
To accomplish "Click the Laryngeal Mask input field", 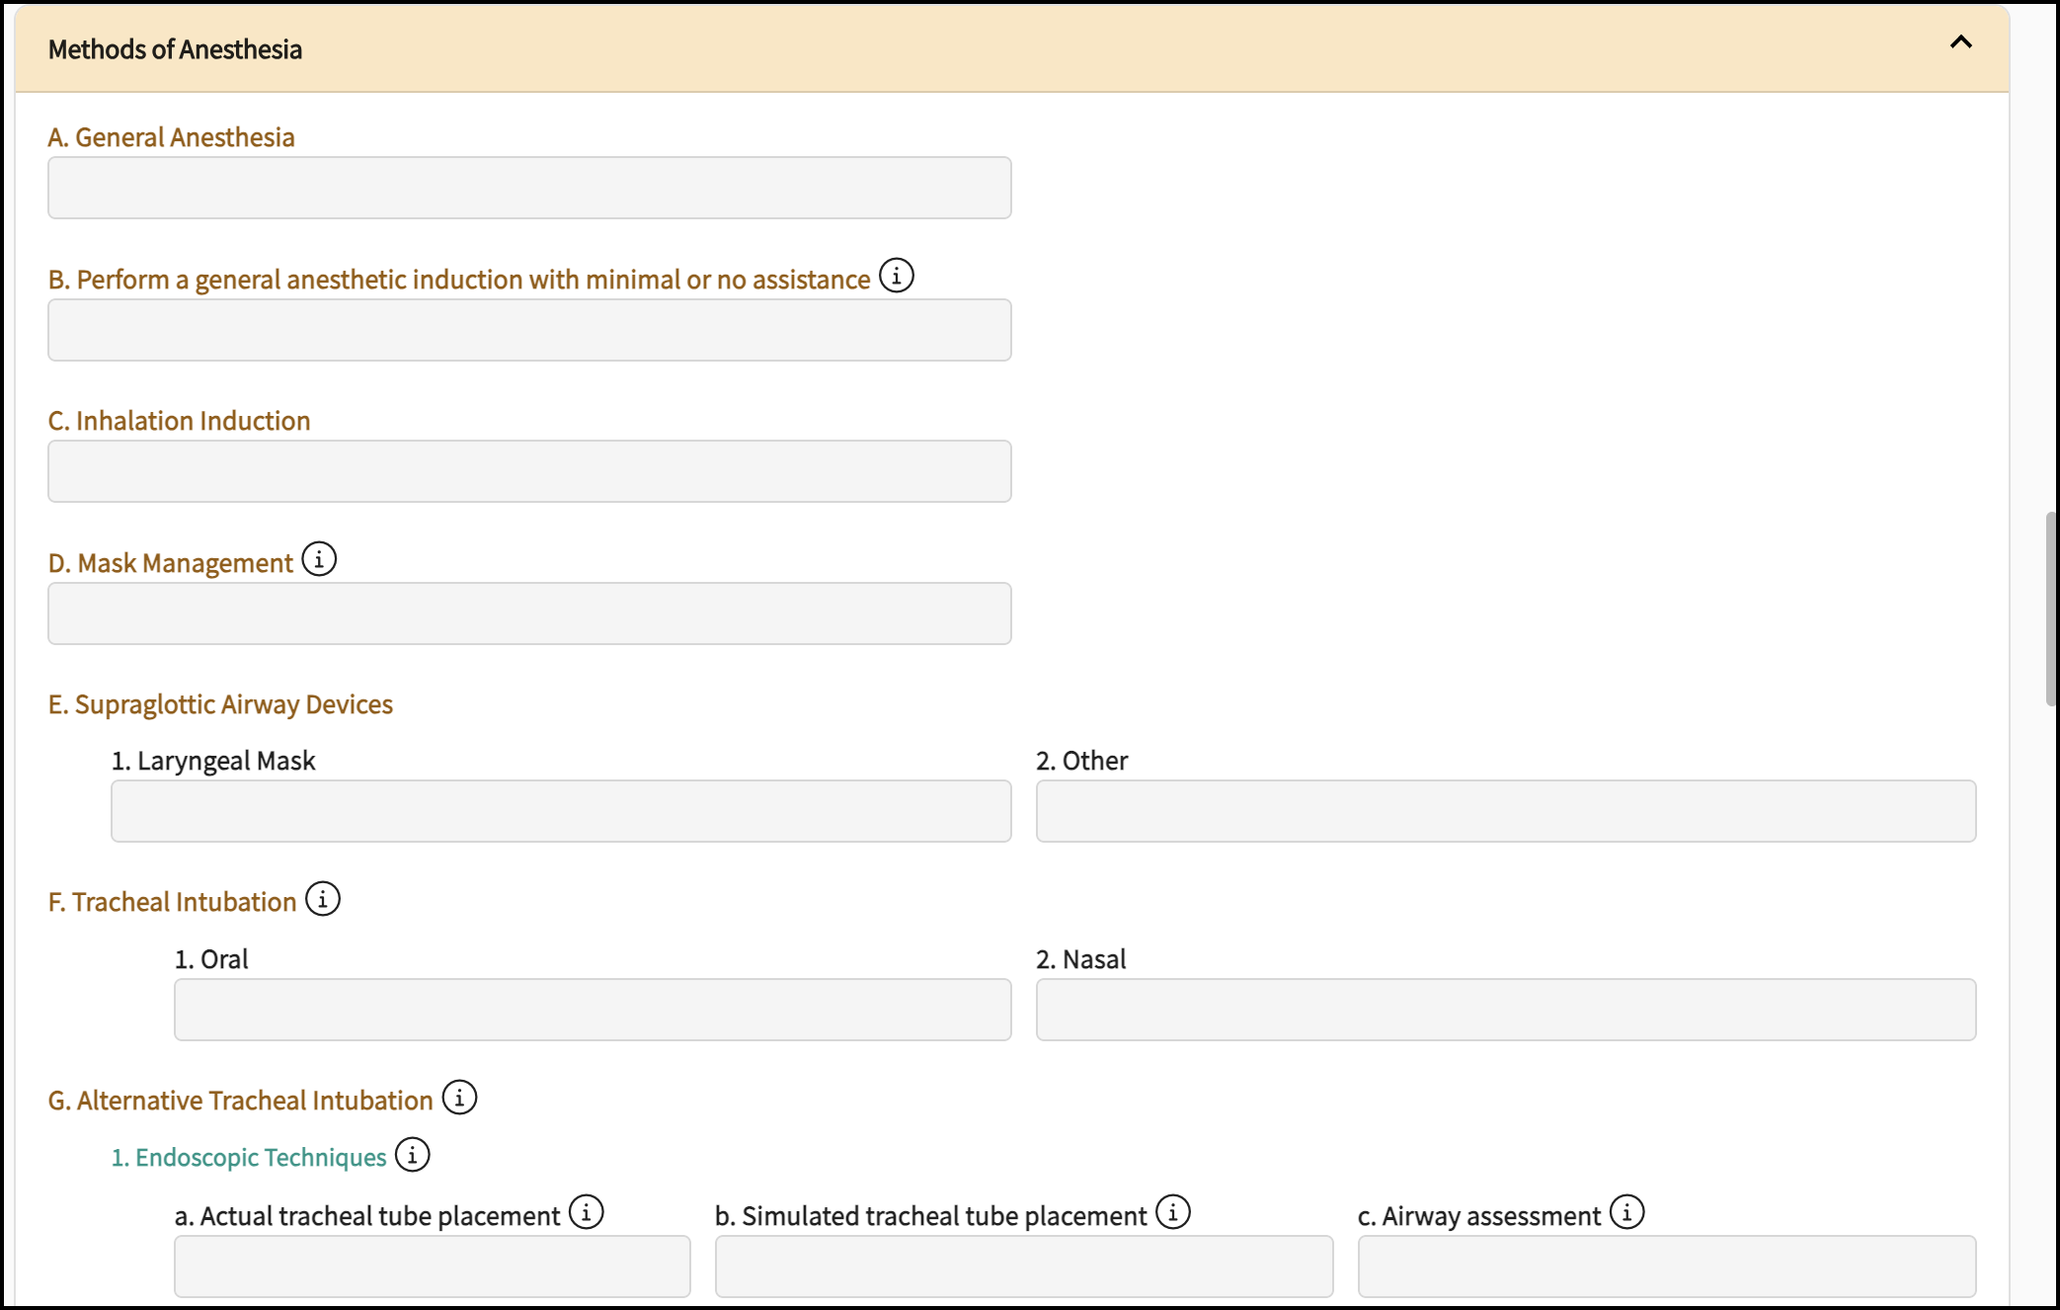I will pyautogui.click(x=561, y=811).
